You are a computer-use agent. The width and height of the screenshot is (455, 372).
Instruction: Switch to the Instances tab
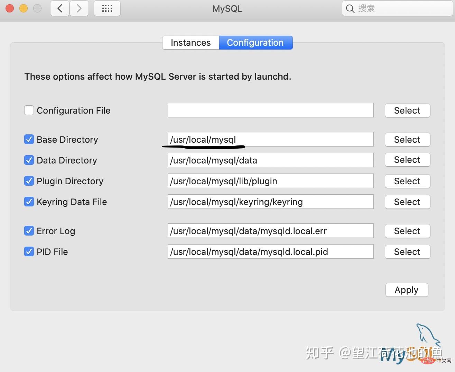(191, 43)
